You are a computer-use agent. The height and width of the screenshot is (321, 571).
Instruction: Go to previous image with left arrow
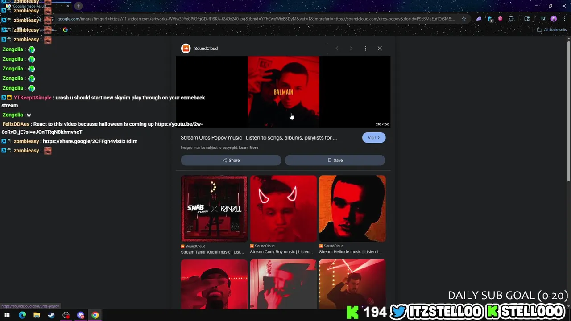coord(337,48)
